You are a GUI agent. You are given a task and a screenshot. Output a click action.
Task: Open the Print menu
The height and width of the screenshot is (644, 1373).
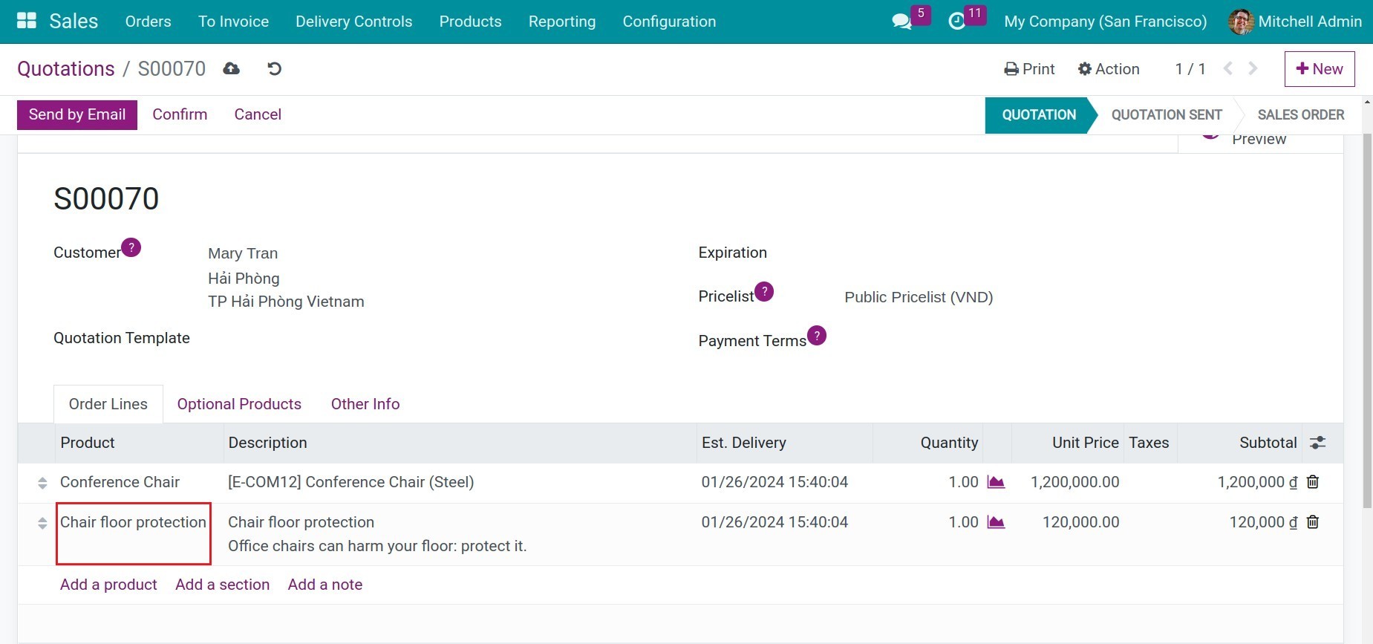[x=1029, y=68]
